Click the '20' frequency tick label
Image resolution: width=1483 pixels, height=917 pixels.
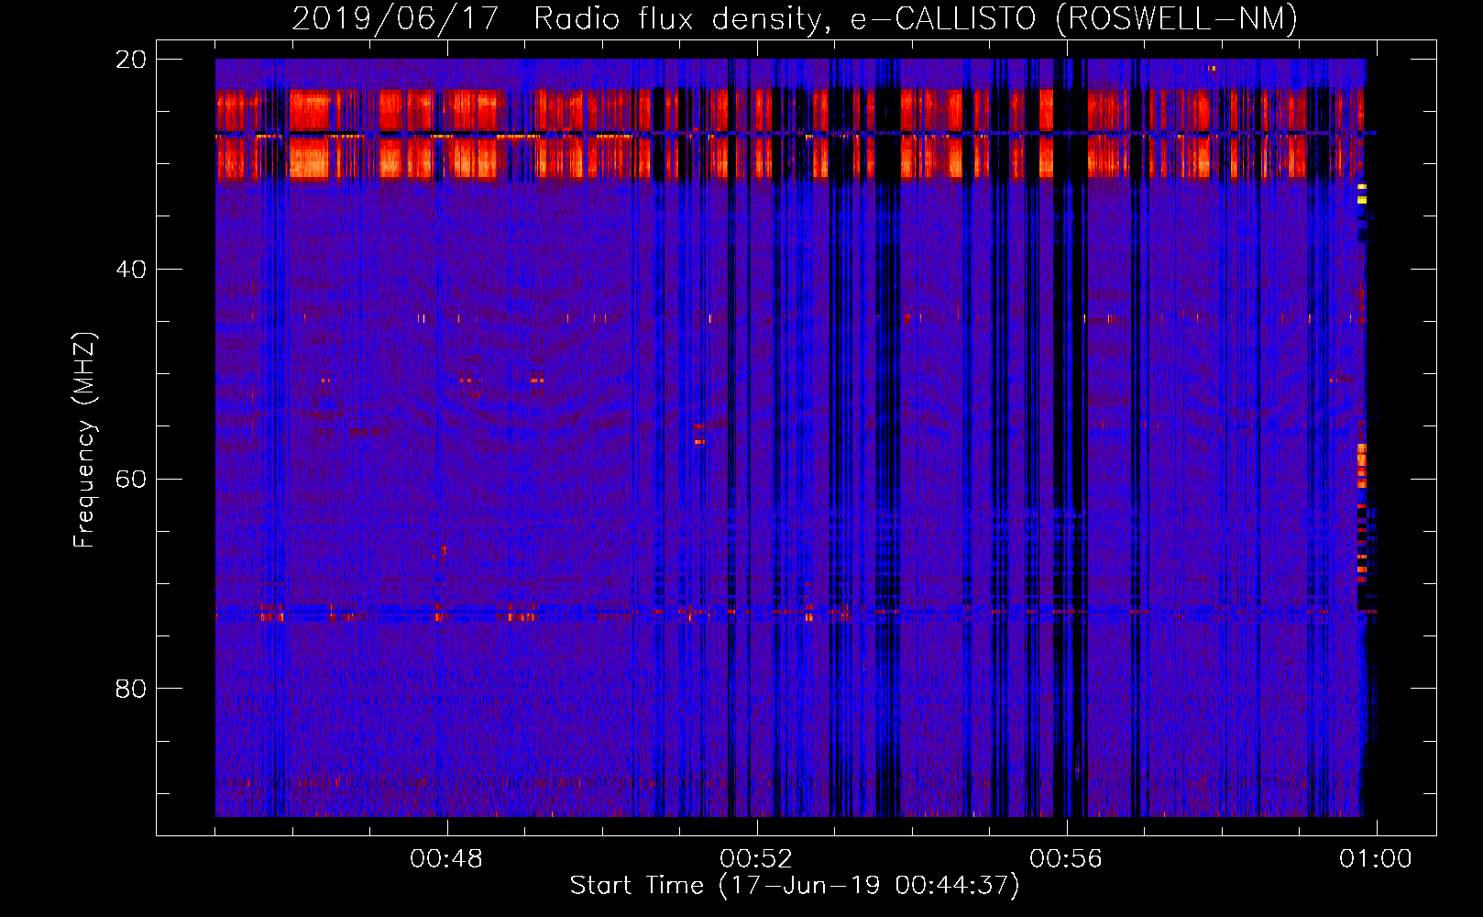pos(131,60)
